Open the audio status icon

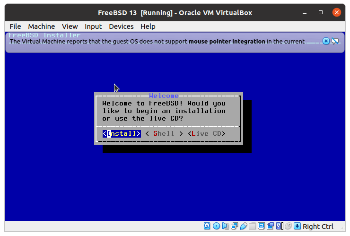(225, 226)
